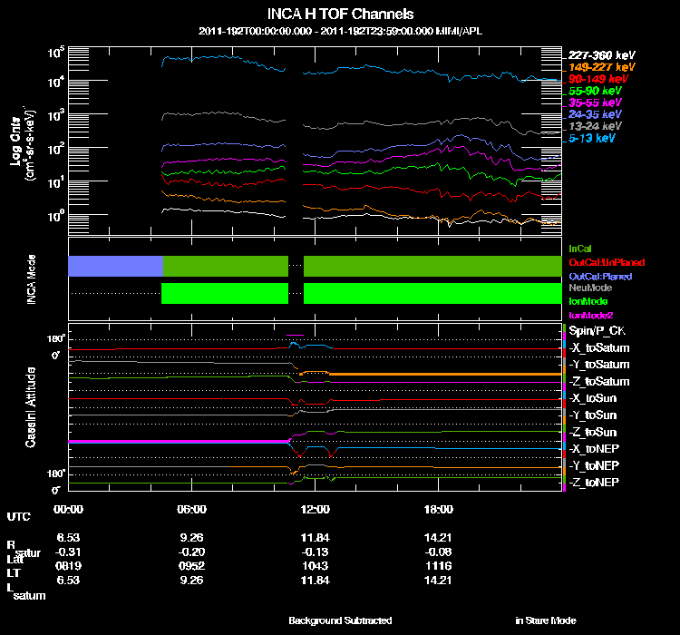Click the 5-13 keV cyan legend label
The width and height of the screenshot is (680, 635).
592,138
